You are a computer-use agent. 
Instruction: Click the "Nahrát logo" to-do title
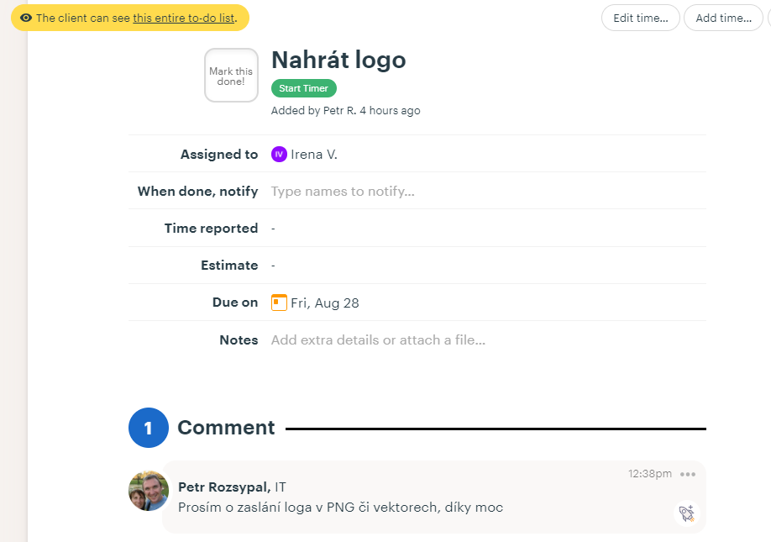(338, 60)
